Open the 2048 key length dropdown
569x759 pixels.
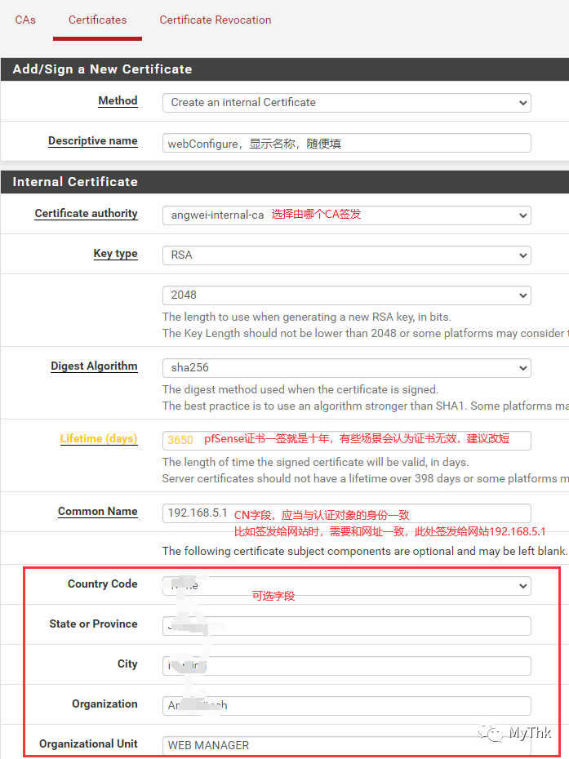click(347, 295)
